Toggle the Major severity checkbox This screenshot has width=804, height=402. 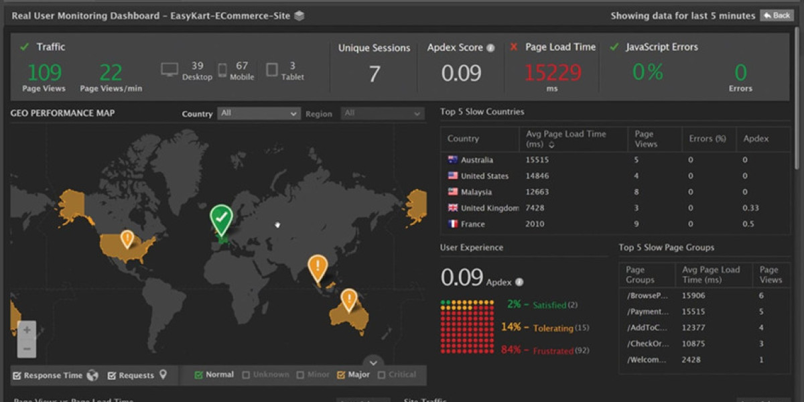[341, 375]
